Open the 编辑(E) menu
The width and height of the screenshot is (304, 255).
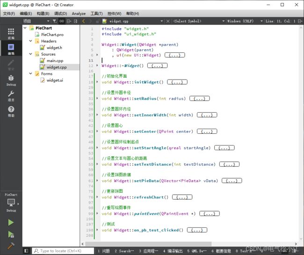click(26, 14)
